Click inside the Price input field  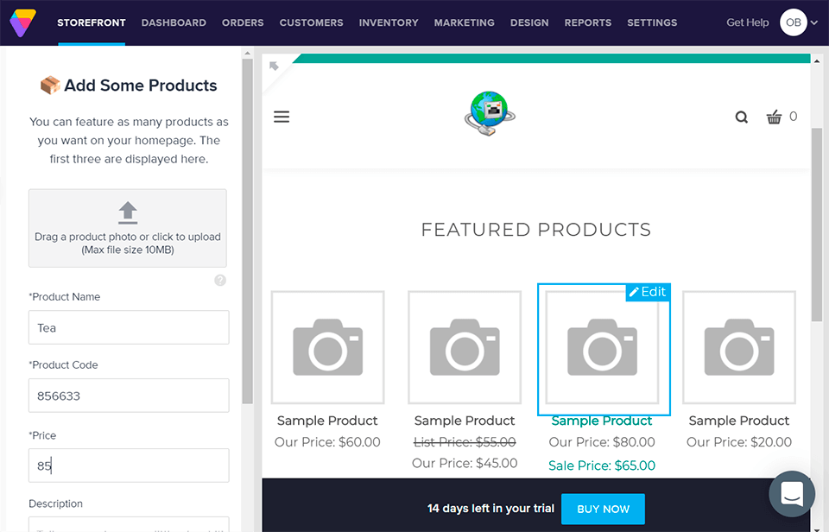click(x=128, y=465)
